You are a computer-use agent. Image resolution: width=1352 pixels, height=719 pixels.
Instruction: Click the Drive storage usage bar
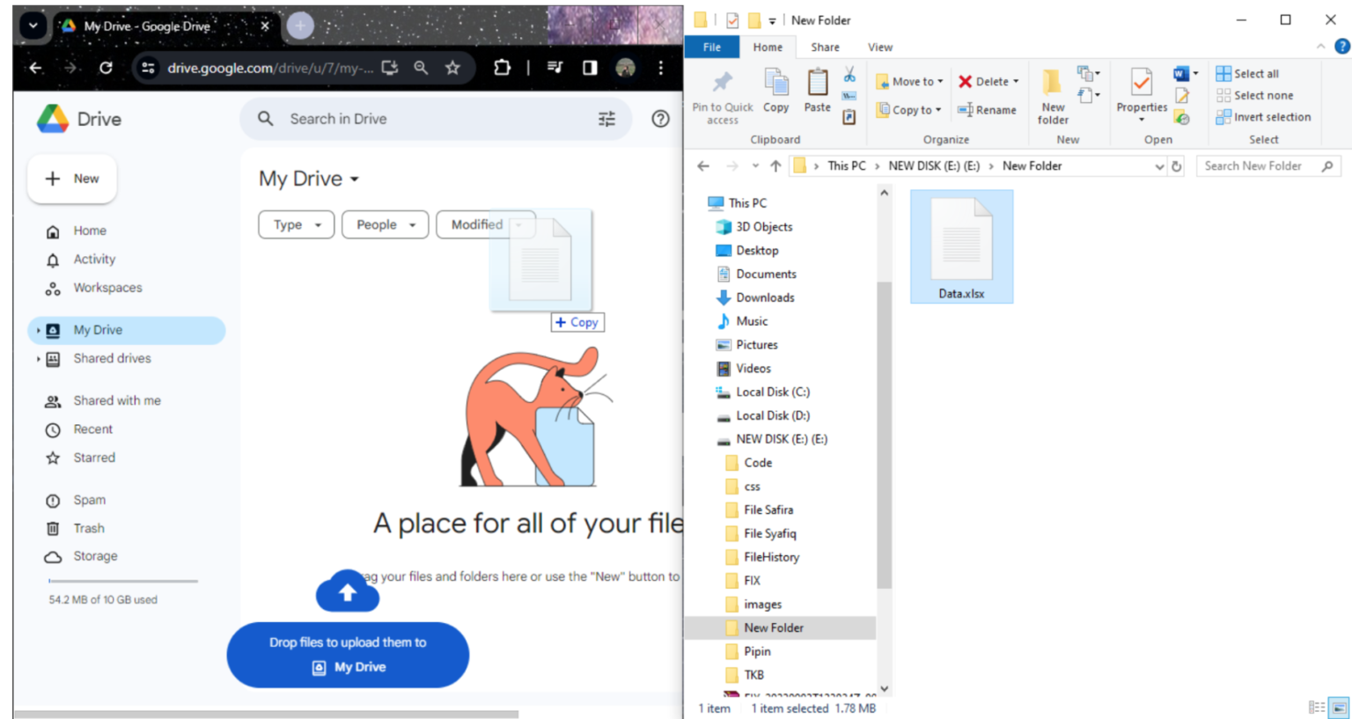122,581
